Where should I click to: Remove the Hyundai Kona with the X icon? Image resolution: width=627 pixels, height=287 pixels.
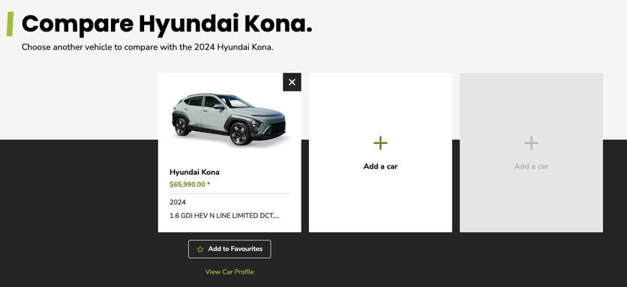(292, 82)
